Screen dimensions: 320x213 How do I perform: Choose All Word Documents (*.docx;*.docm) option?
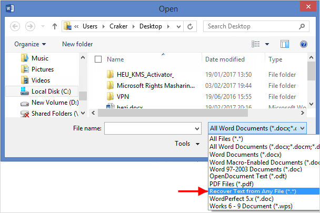(x=264, y=147)
